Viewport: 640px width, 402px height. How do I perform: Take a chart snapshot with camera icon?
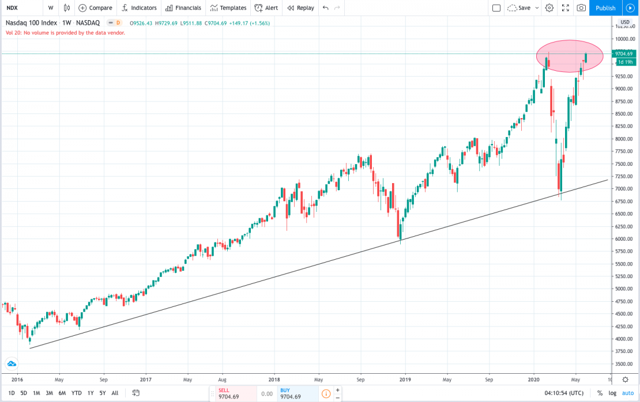(x=581, y=8)
